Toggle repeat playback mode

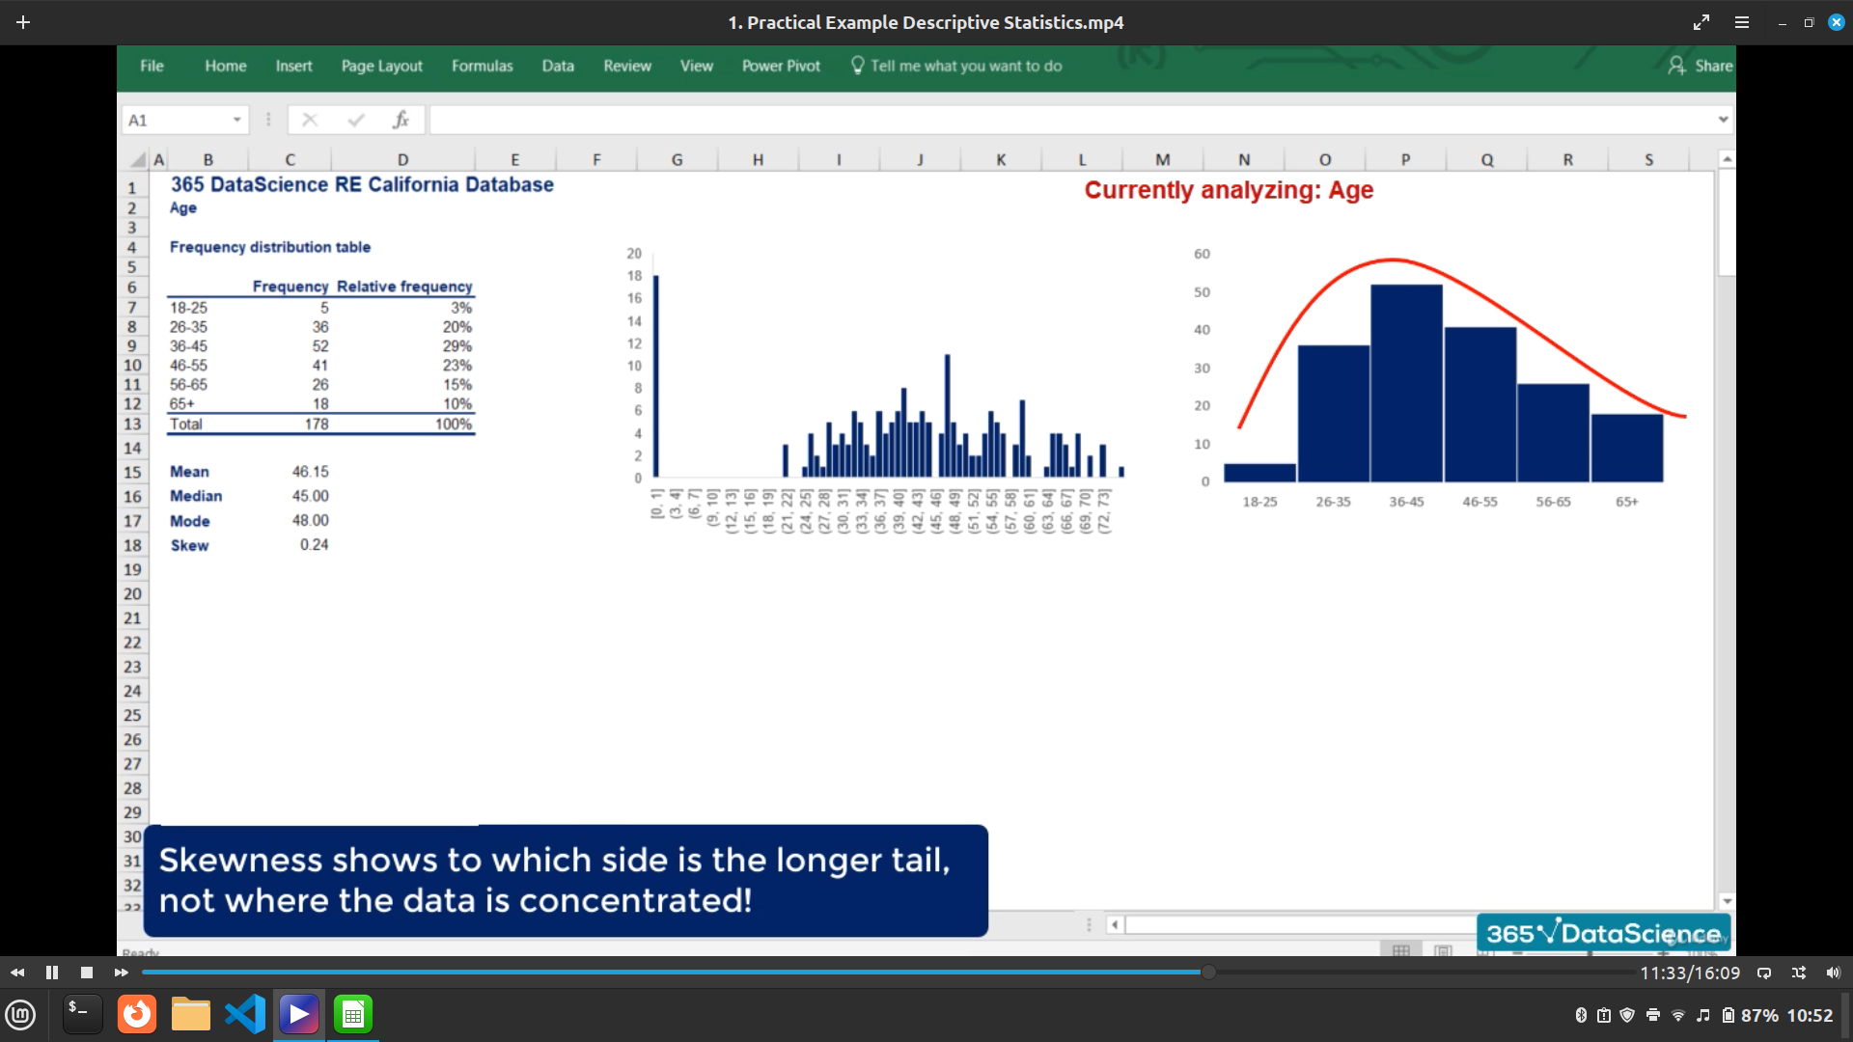click(1764, 973)
